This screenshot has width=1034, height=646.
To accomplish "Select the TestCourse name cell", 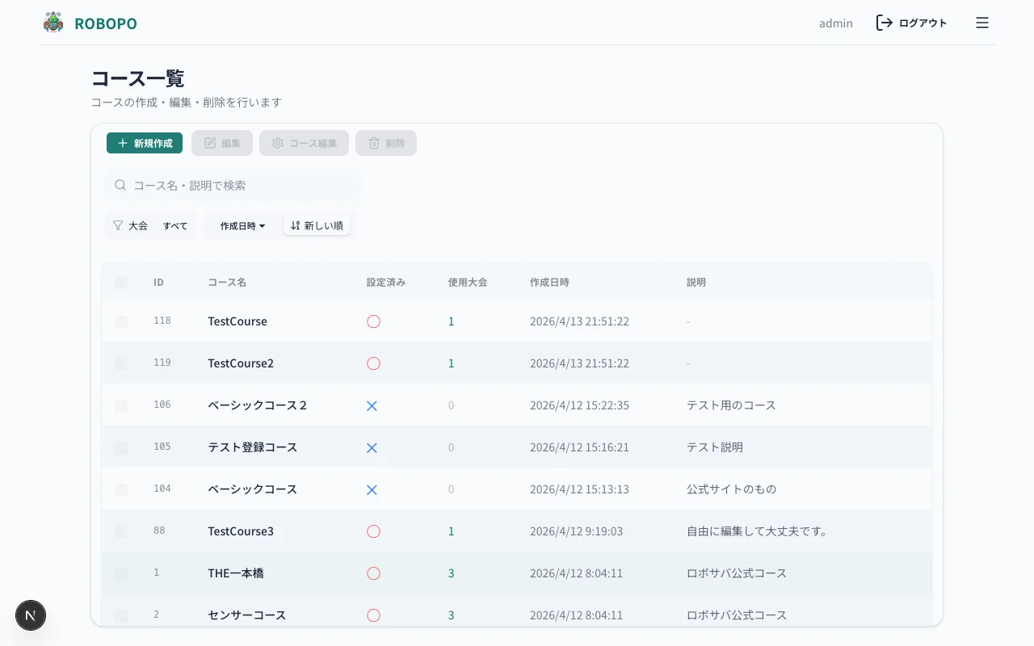I will click(x=237, y=321).
